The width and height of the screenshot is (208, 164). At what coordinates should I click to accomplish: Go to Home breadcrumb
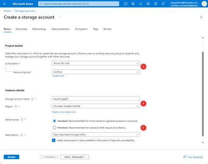pos(7,11)
